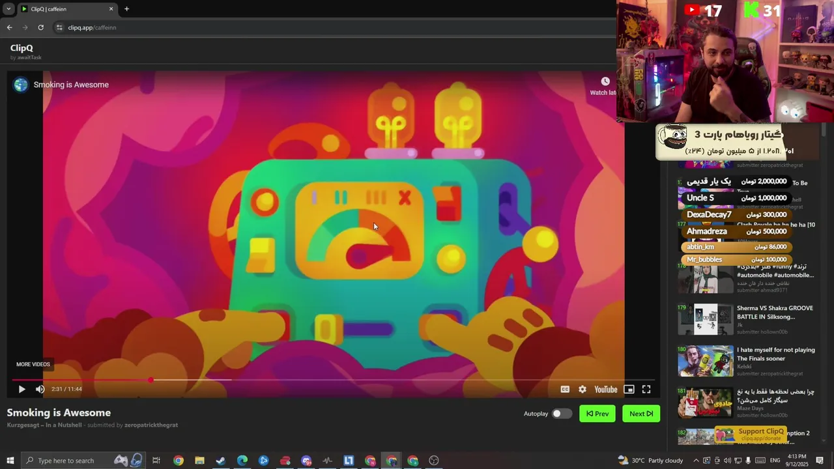Open the ClipQ logo title
The height and width of the screenshot is (469, 834).
click(x=22, y=48)
